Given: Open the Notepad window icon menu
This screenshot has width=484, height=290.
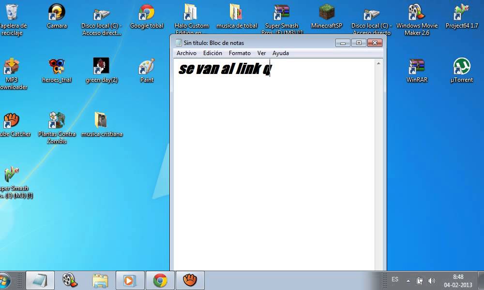Looking at the screenshot, I should pos(179,43).
